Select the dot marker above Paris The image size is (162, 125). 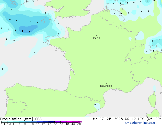pyautogui.click(x=97, y=36)
